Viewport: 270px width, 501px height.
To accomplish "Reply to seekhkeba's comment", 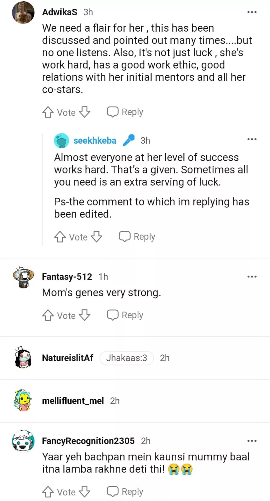I will click(137, 237).
